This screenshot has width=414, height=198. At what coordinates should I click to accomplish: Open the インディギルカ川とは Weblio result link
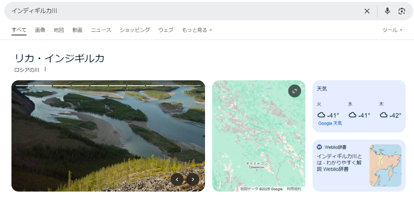[x=339, y=163]
